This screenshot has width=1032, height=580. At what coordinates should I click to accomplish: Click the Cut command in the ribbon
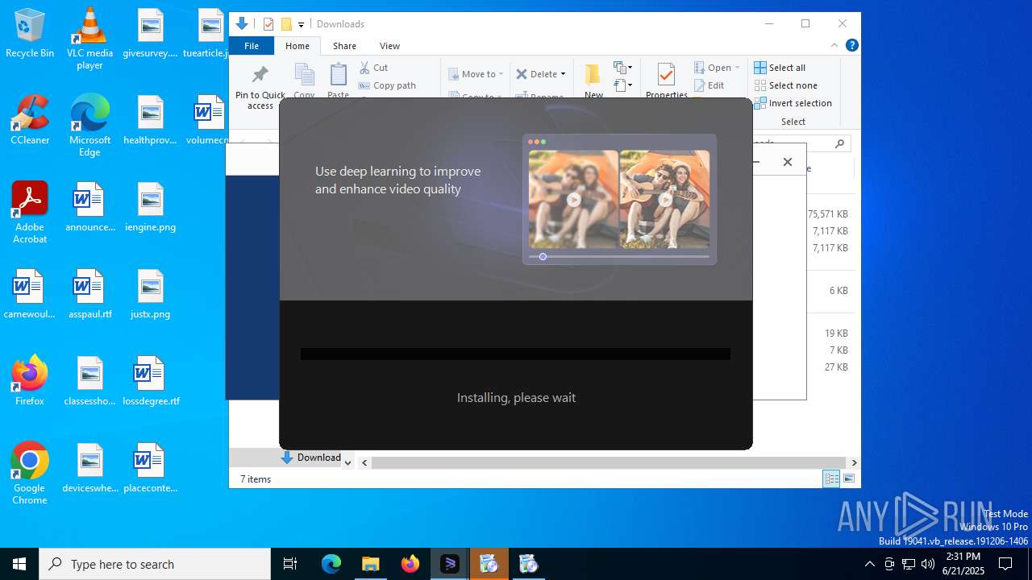point(373,68)
